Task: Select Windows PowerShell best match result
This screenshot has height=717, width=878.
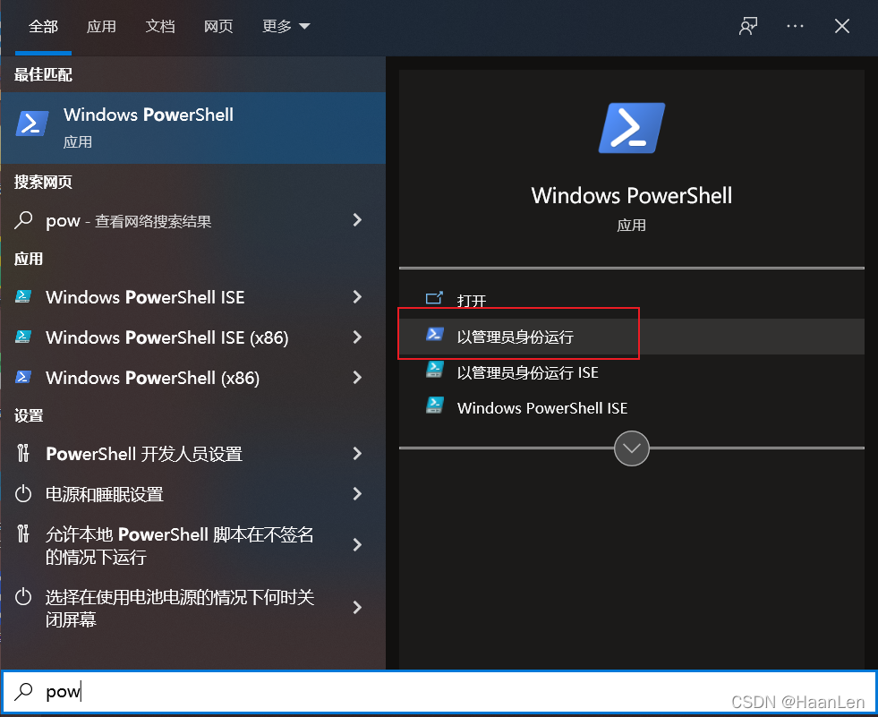Action: click(x=193, y=128)
